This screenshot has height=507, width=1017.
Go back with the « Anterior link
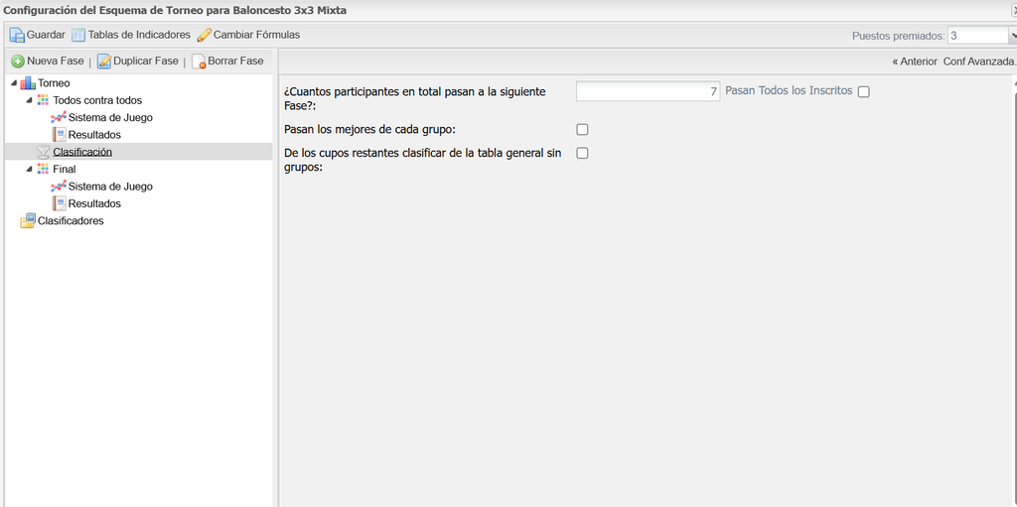pos(915,62)
